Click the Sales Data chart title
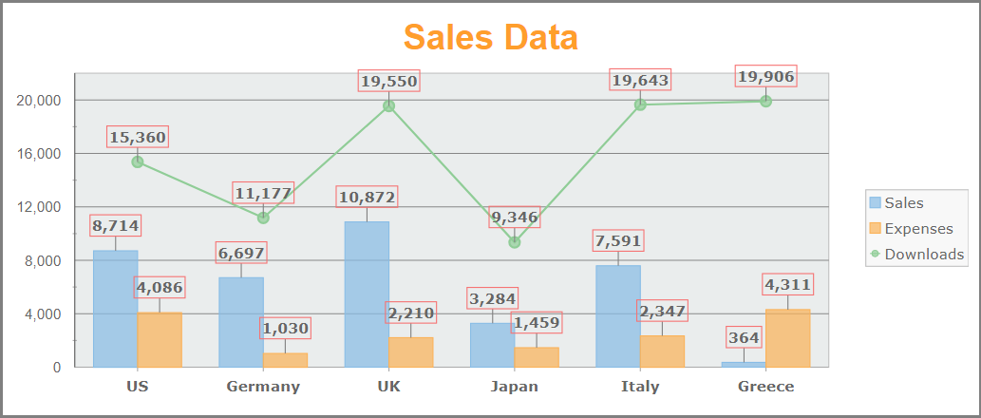The image size is (981, 418). tap(490, 38)
